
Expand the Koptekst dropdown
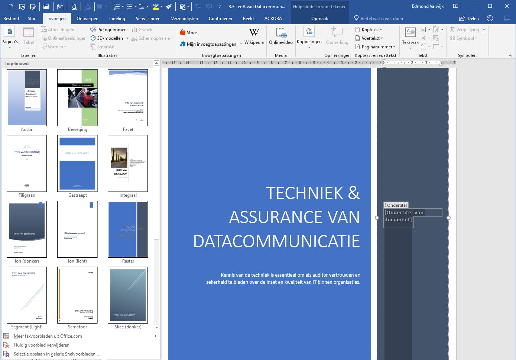tap(369, 30)
